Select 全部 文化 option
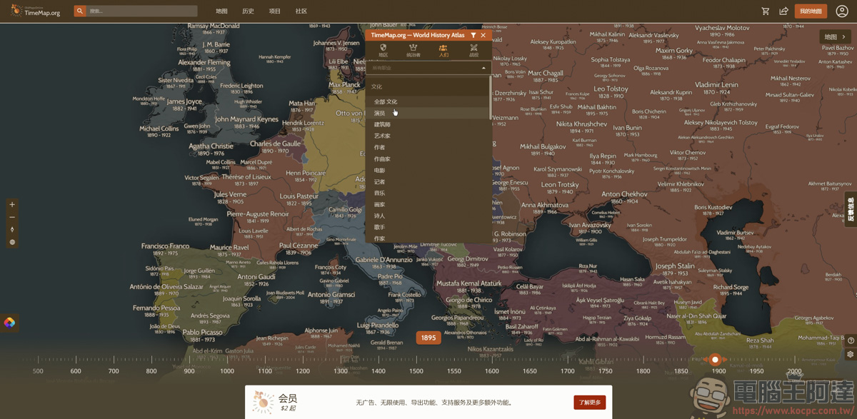The width and height of the screenshot is (857, 419). point(386,102)
